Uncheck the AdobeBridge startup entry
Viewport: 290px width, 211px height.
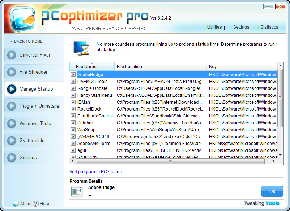(x=73, y=74)
